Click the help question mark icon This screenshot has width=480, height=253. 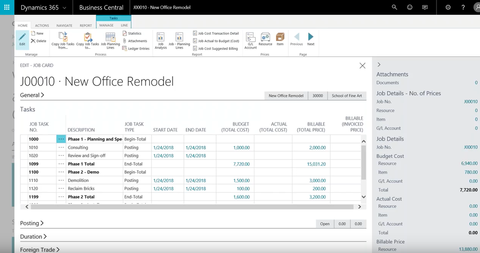click(x=463, y=7)
